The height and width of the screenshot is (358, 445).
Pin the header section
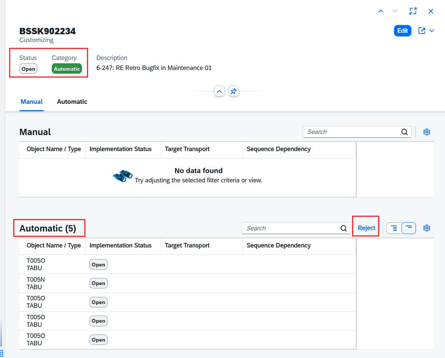pos(233,91)
